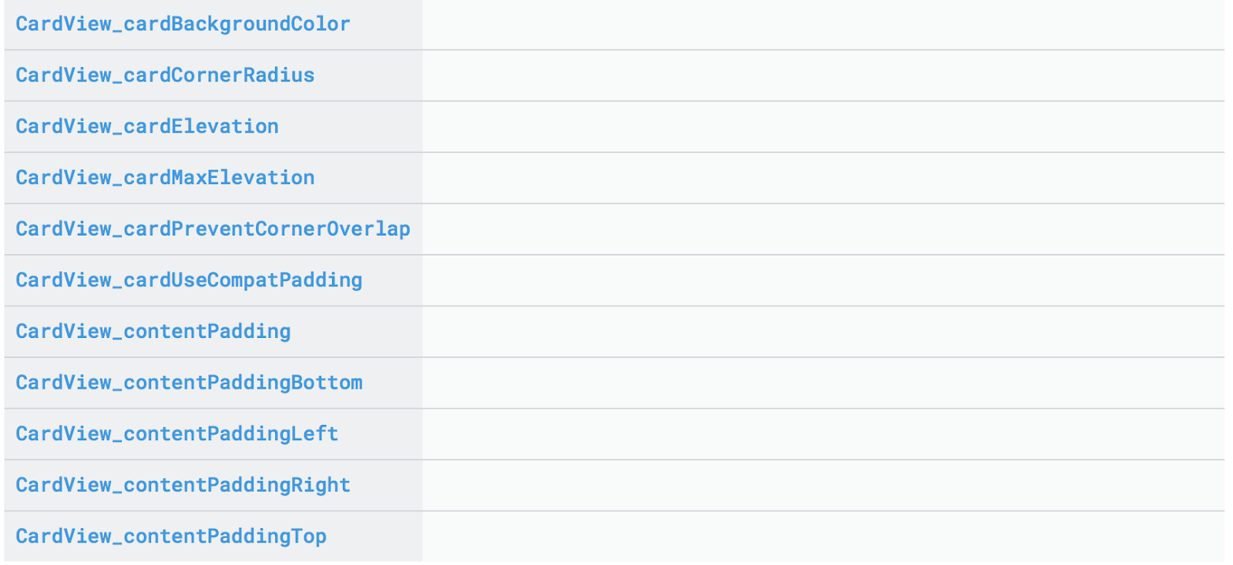1233x565 pixels.
Task: Click the blank cell next to CardView_cardCornerRadius
Action: tap(823, 75)
